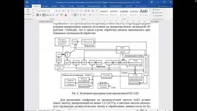The width and height of the screenshot is (197, 111).
Task: Apply the yellow text highlight color
Action: tap(61, 15)
